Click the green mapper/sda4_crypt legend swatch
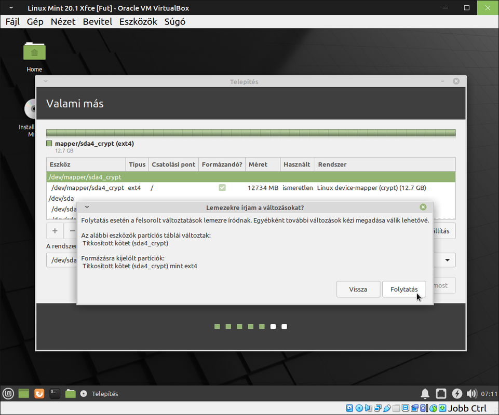Viewport: 499px width, 415px height. click(x=49, y=143)
